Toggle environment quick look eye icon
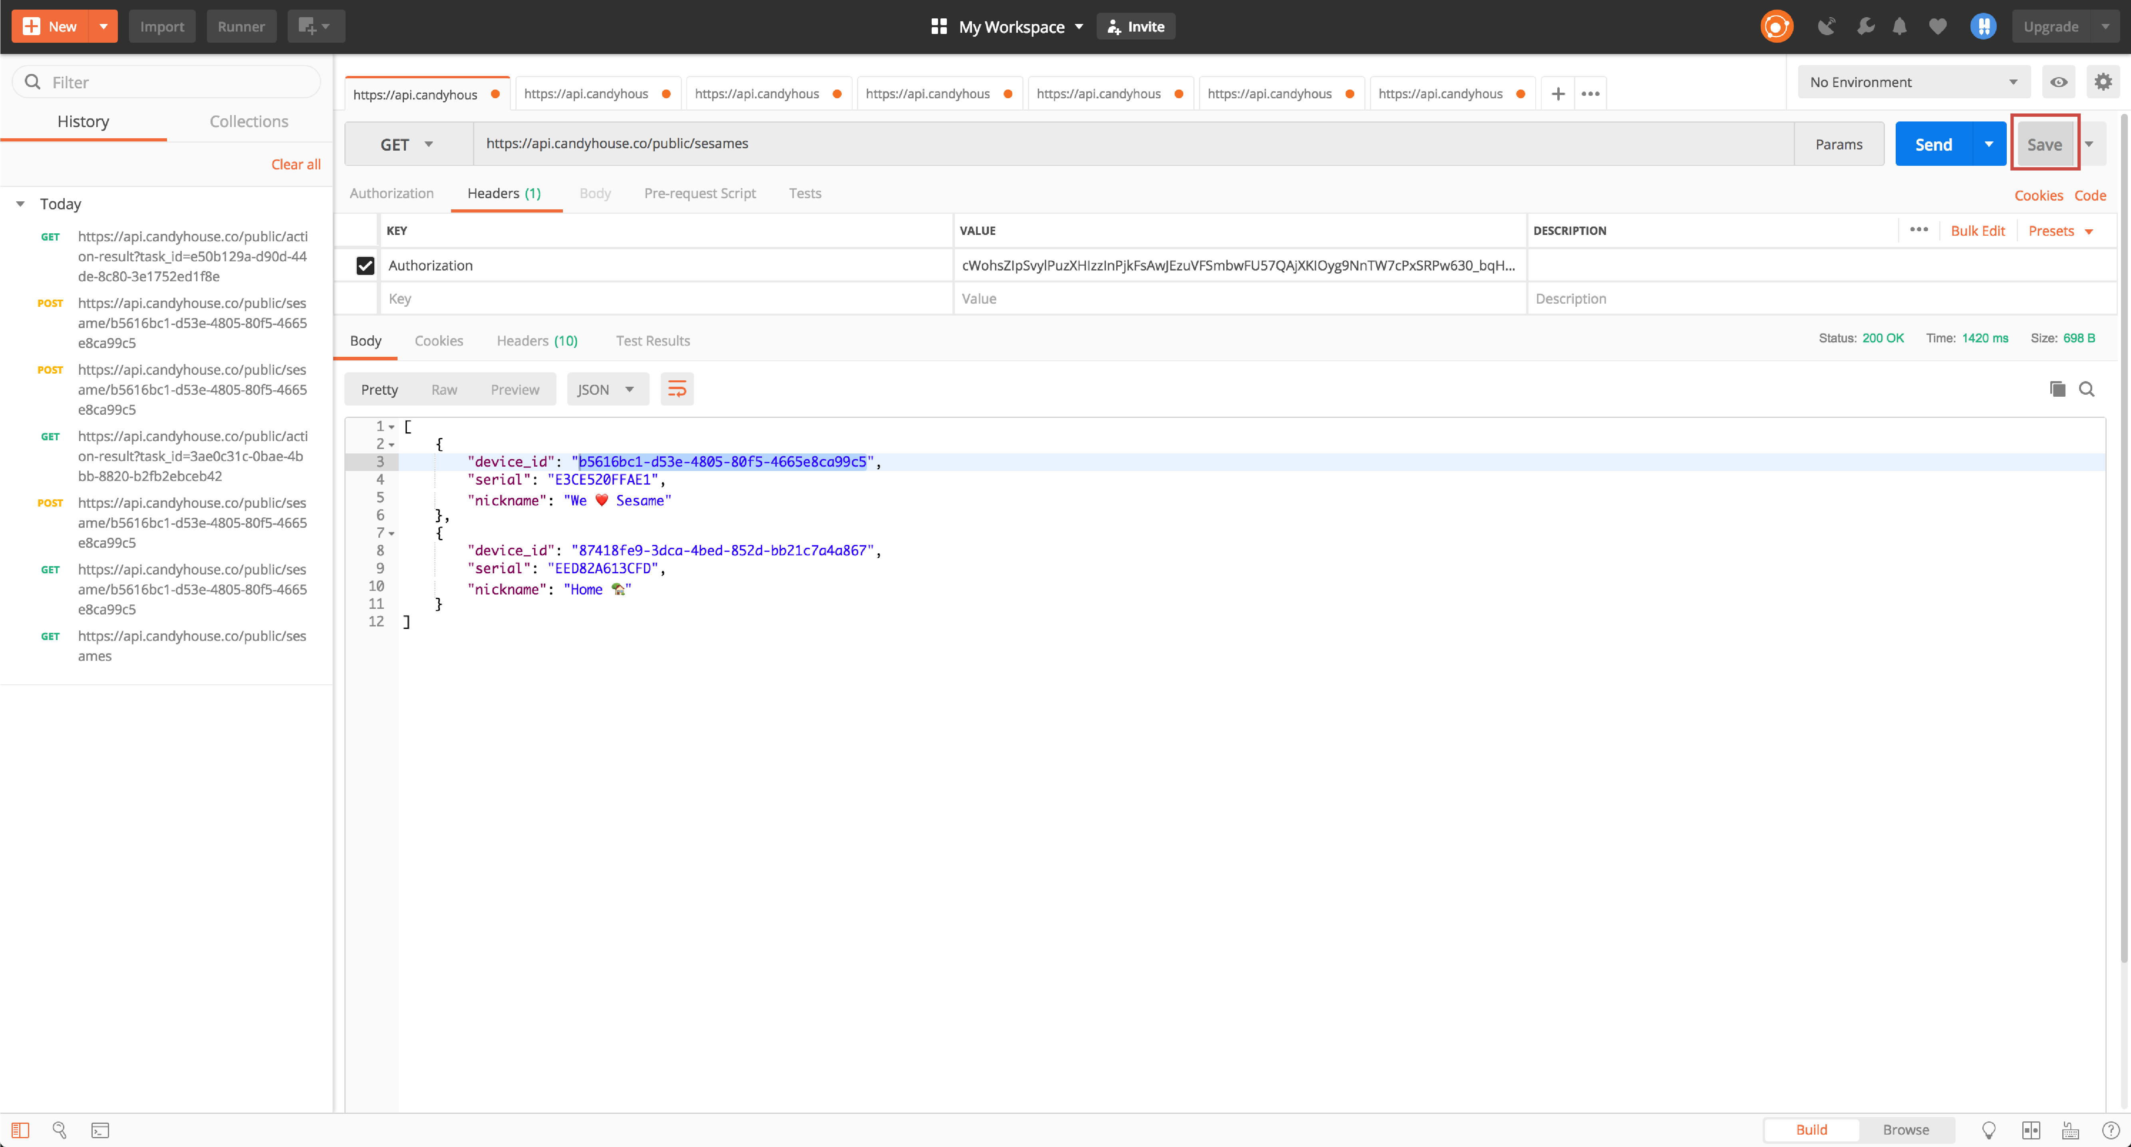Image resolution: width=2131 pixels, height=1147 pixels. coord(2059,82)
